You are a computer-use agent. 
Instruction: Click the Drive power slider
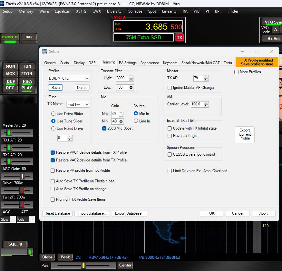[17, 190]
